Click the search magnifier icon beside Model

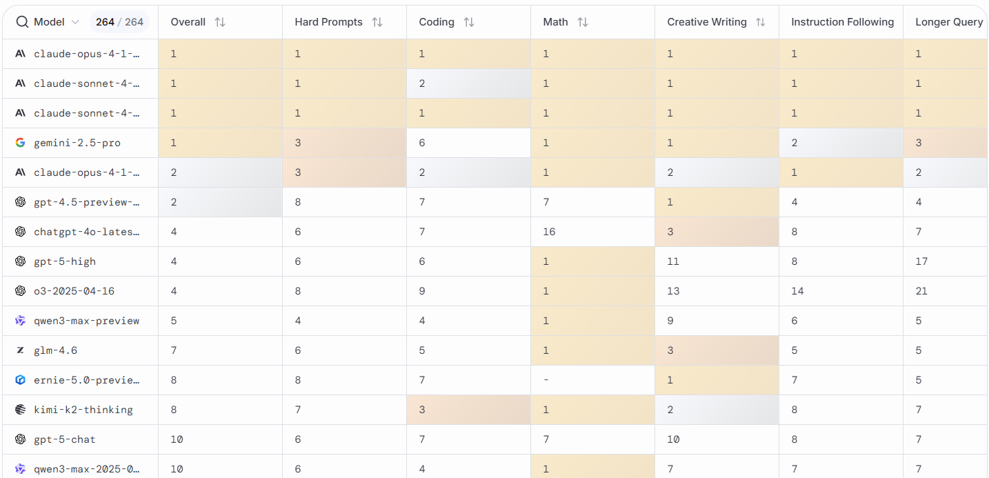coord(22,22)
